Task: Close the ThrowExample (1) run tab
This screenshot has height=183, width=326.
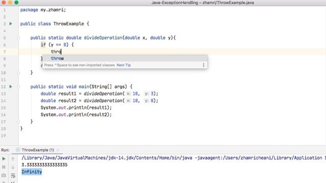Action: pos(58,150)
